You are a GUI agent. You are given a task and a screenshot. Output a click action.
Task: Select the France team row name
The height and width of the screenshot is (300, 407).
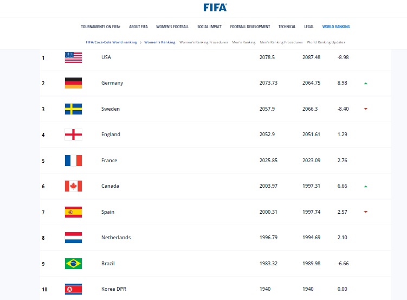pyautogui.click(x=109, y=161)
